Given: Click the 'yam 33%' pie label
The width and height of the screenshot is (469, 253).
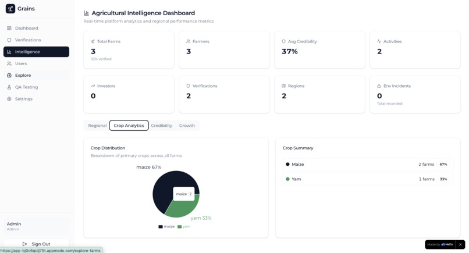Looking at the screenshot, I should tap(201, 218).
